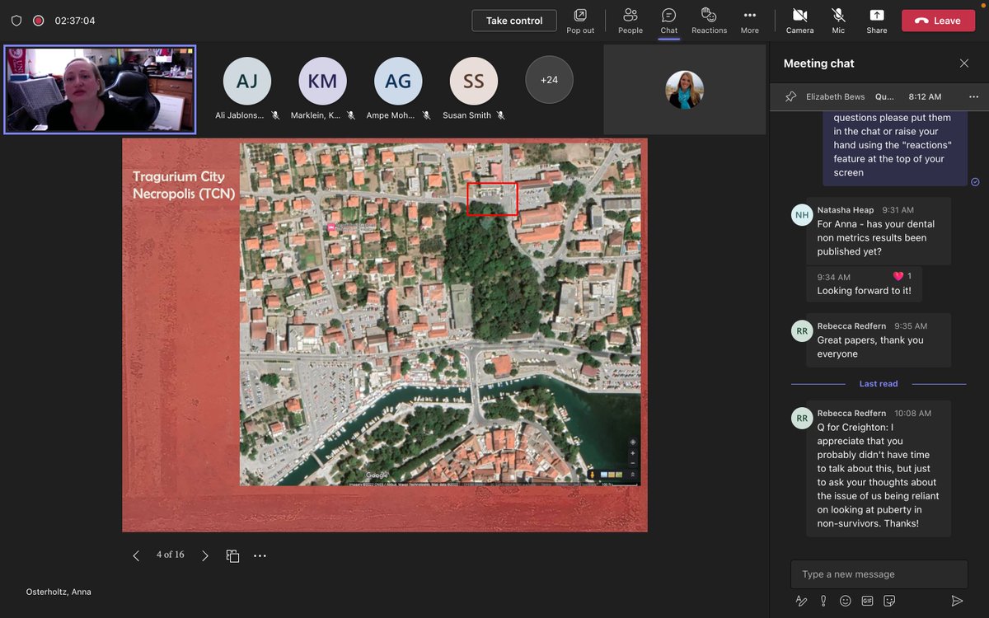Viewport: 989px width, 618px height.
Task: Open the Pop out icon
Action: 580,16
